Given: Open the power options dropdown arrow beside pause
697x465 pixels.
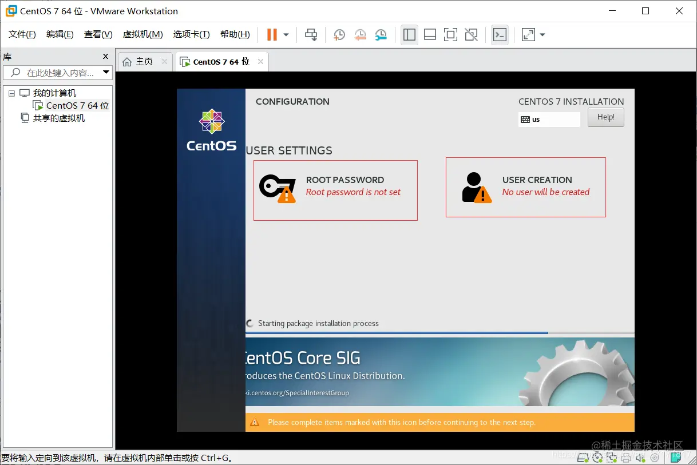Looking at the screenshot, I should coord(286,35).
